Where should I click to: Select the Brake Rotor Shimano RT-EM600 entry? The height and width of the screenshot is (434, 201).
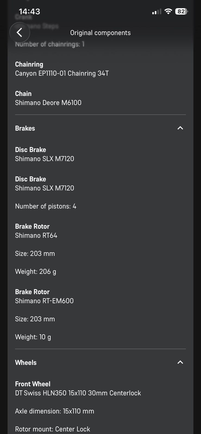point(44,296)
